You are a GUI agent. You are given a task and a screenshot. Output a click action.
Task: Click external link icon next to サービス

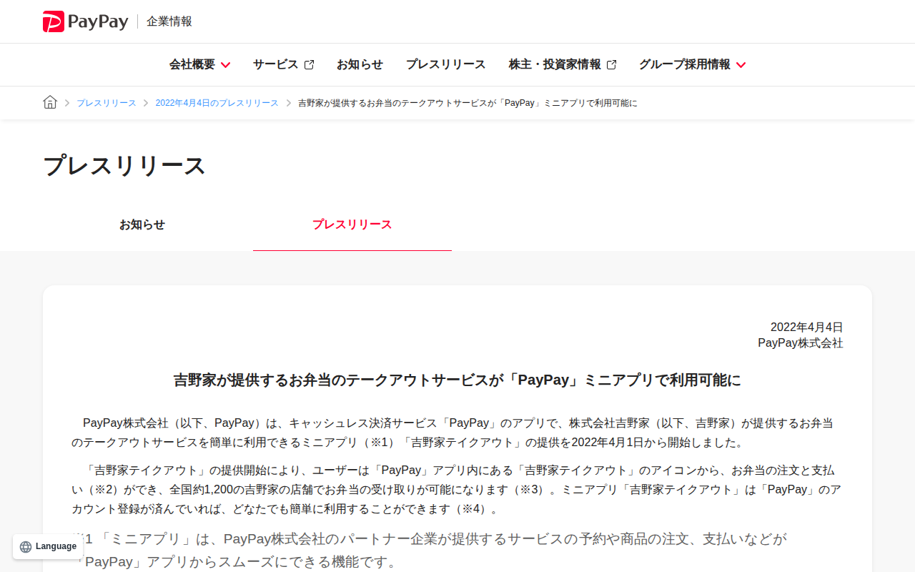(x=309, y=64)
